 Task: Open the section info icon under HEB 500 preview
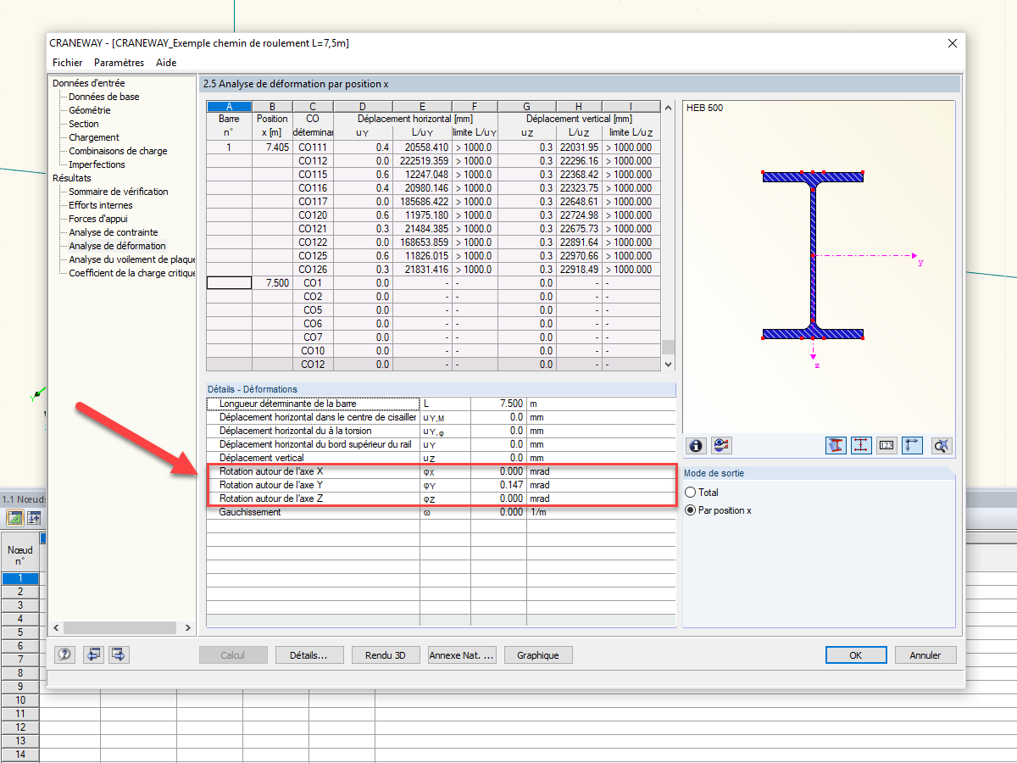(697, 445)
